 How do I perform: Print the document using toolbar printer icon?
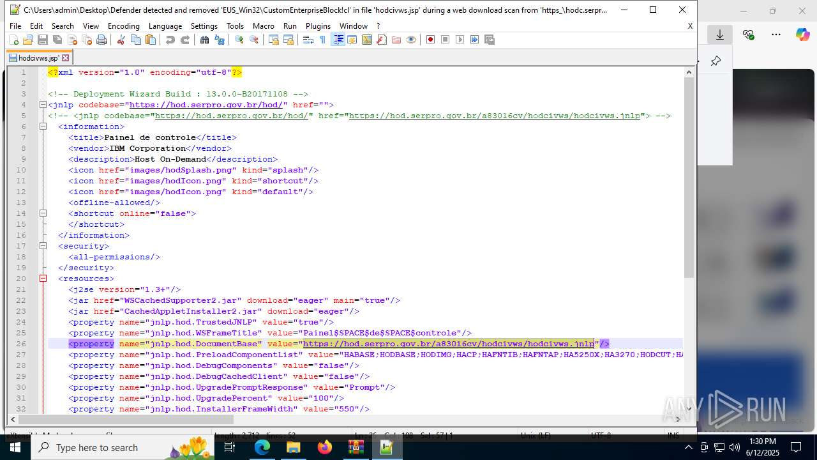click(x=101, y=40)
